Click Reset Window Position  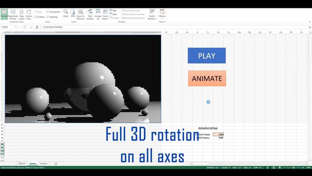(x=133, y=18)
